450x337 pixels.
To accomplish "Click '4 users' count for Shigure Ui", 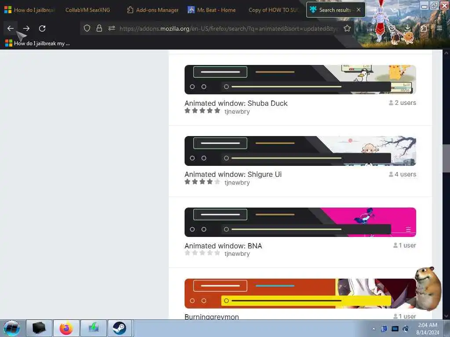I will [x=403, y=174].
